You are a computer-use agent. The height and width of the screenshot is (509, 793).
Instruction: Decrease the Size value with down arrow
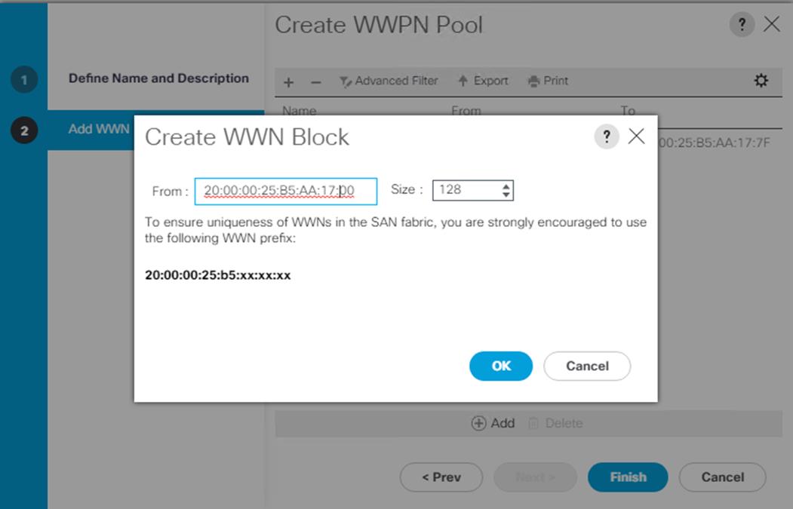506,195
